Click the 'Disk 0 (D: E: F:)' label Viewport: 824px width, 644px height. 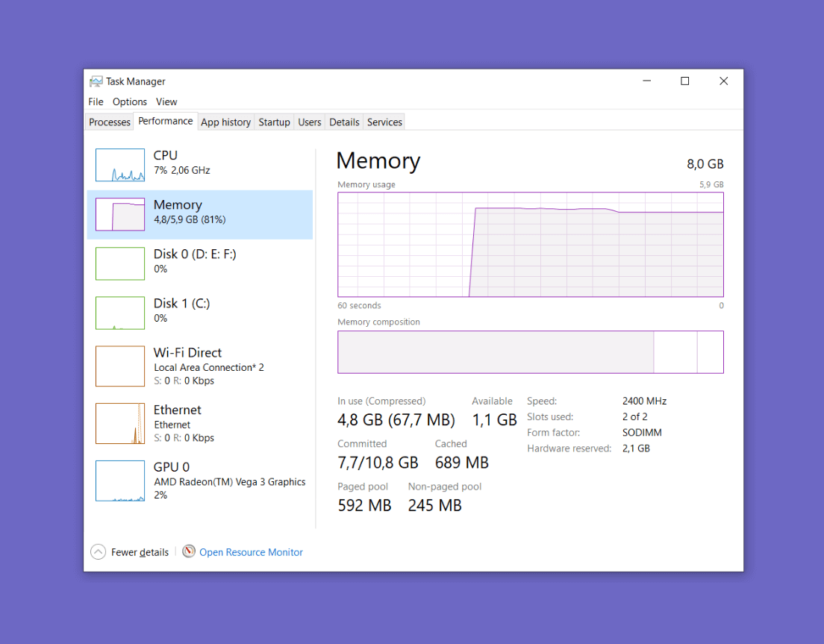(x=195, y=254)
